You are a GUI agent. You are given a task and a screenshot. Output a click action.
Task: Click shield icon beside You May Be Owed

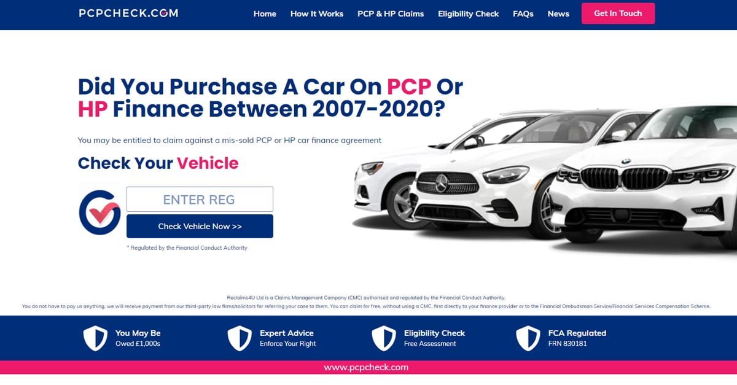click(x=95, y=338)
